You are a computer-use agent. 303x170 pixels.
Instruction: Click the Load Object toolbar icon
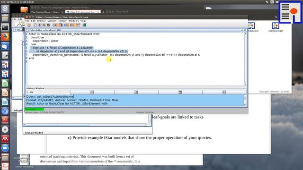click(x=72, y=25)
